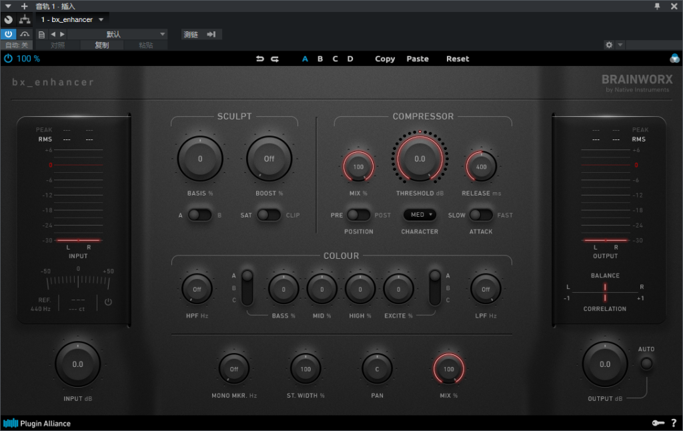Click the Reset button
Screen dimensions: 683x431
[x=458, y=59]
